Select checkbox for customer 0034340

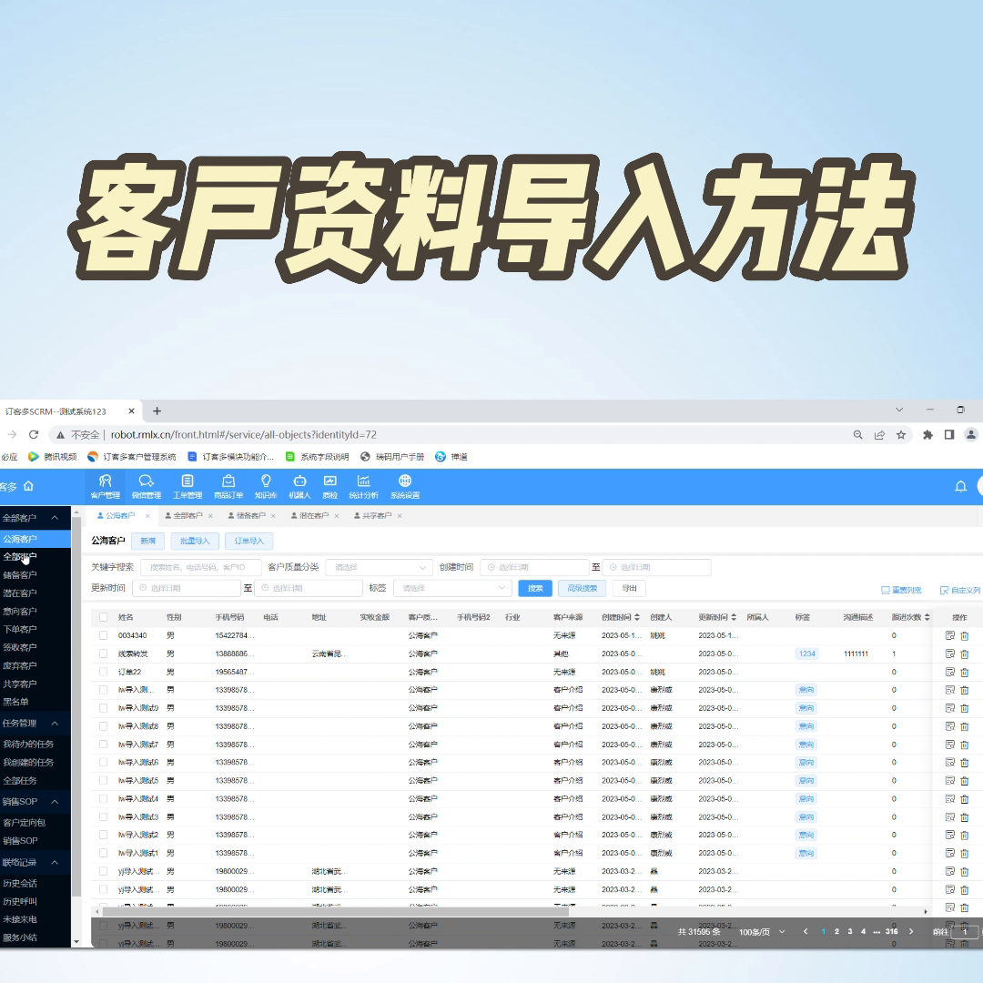click(x=104, y=635)
